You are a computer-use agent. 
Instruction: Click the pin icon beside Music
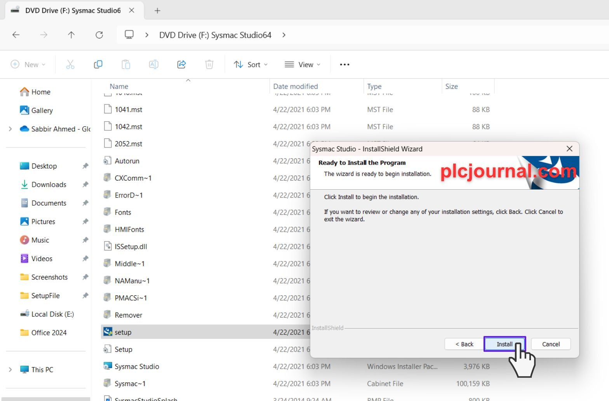tap(85, 240)
